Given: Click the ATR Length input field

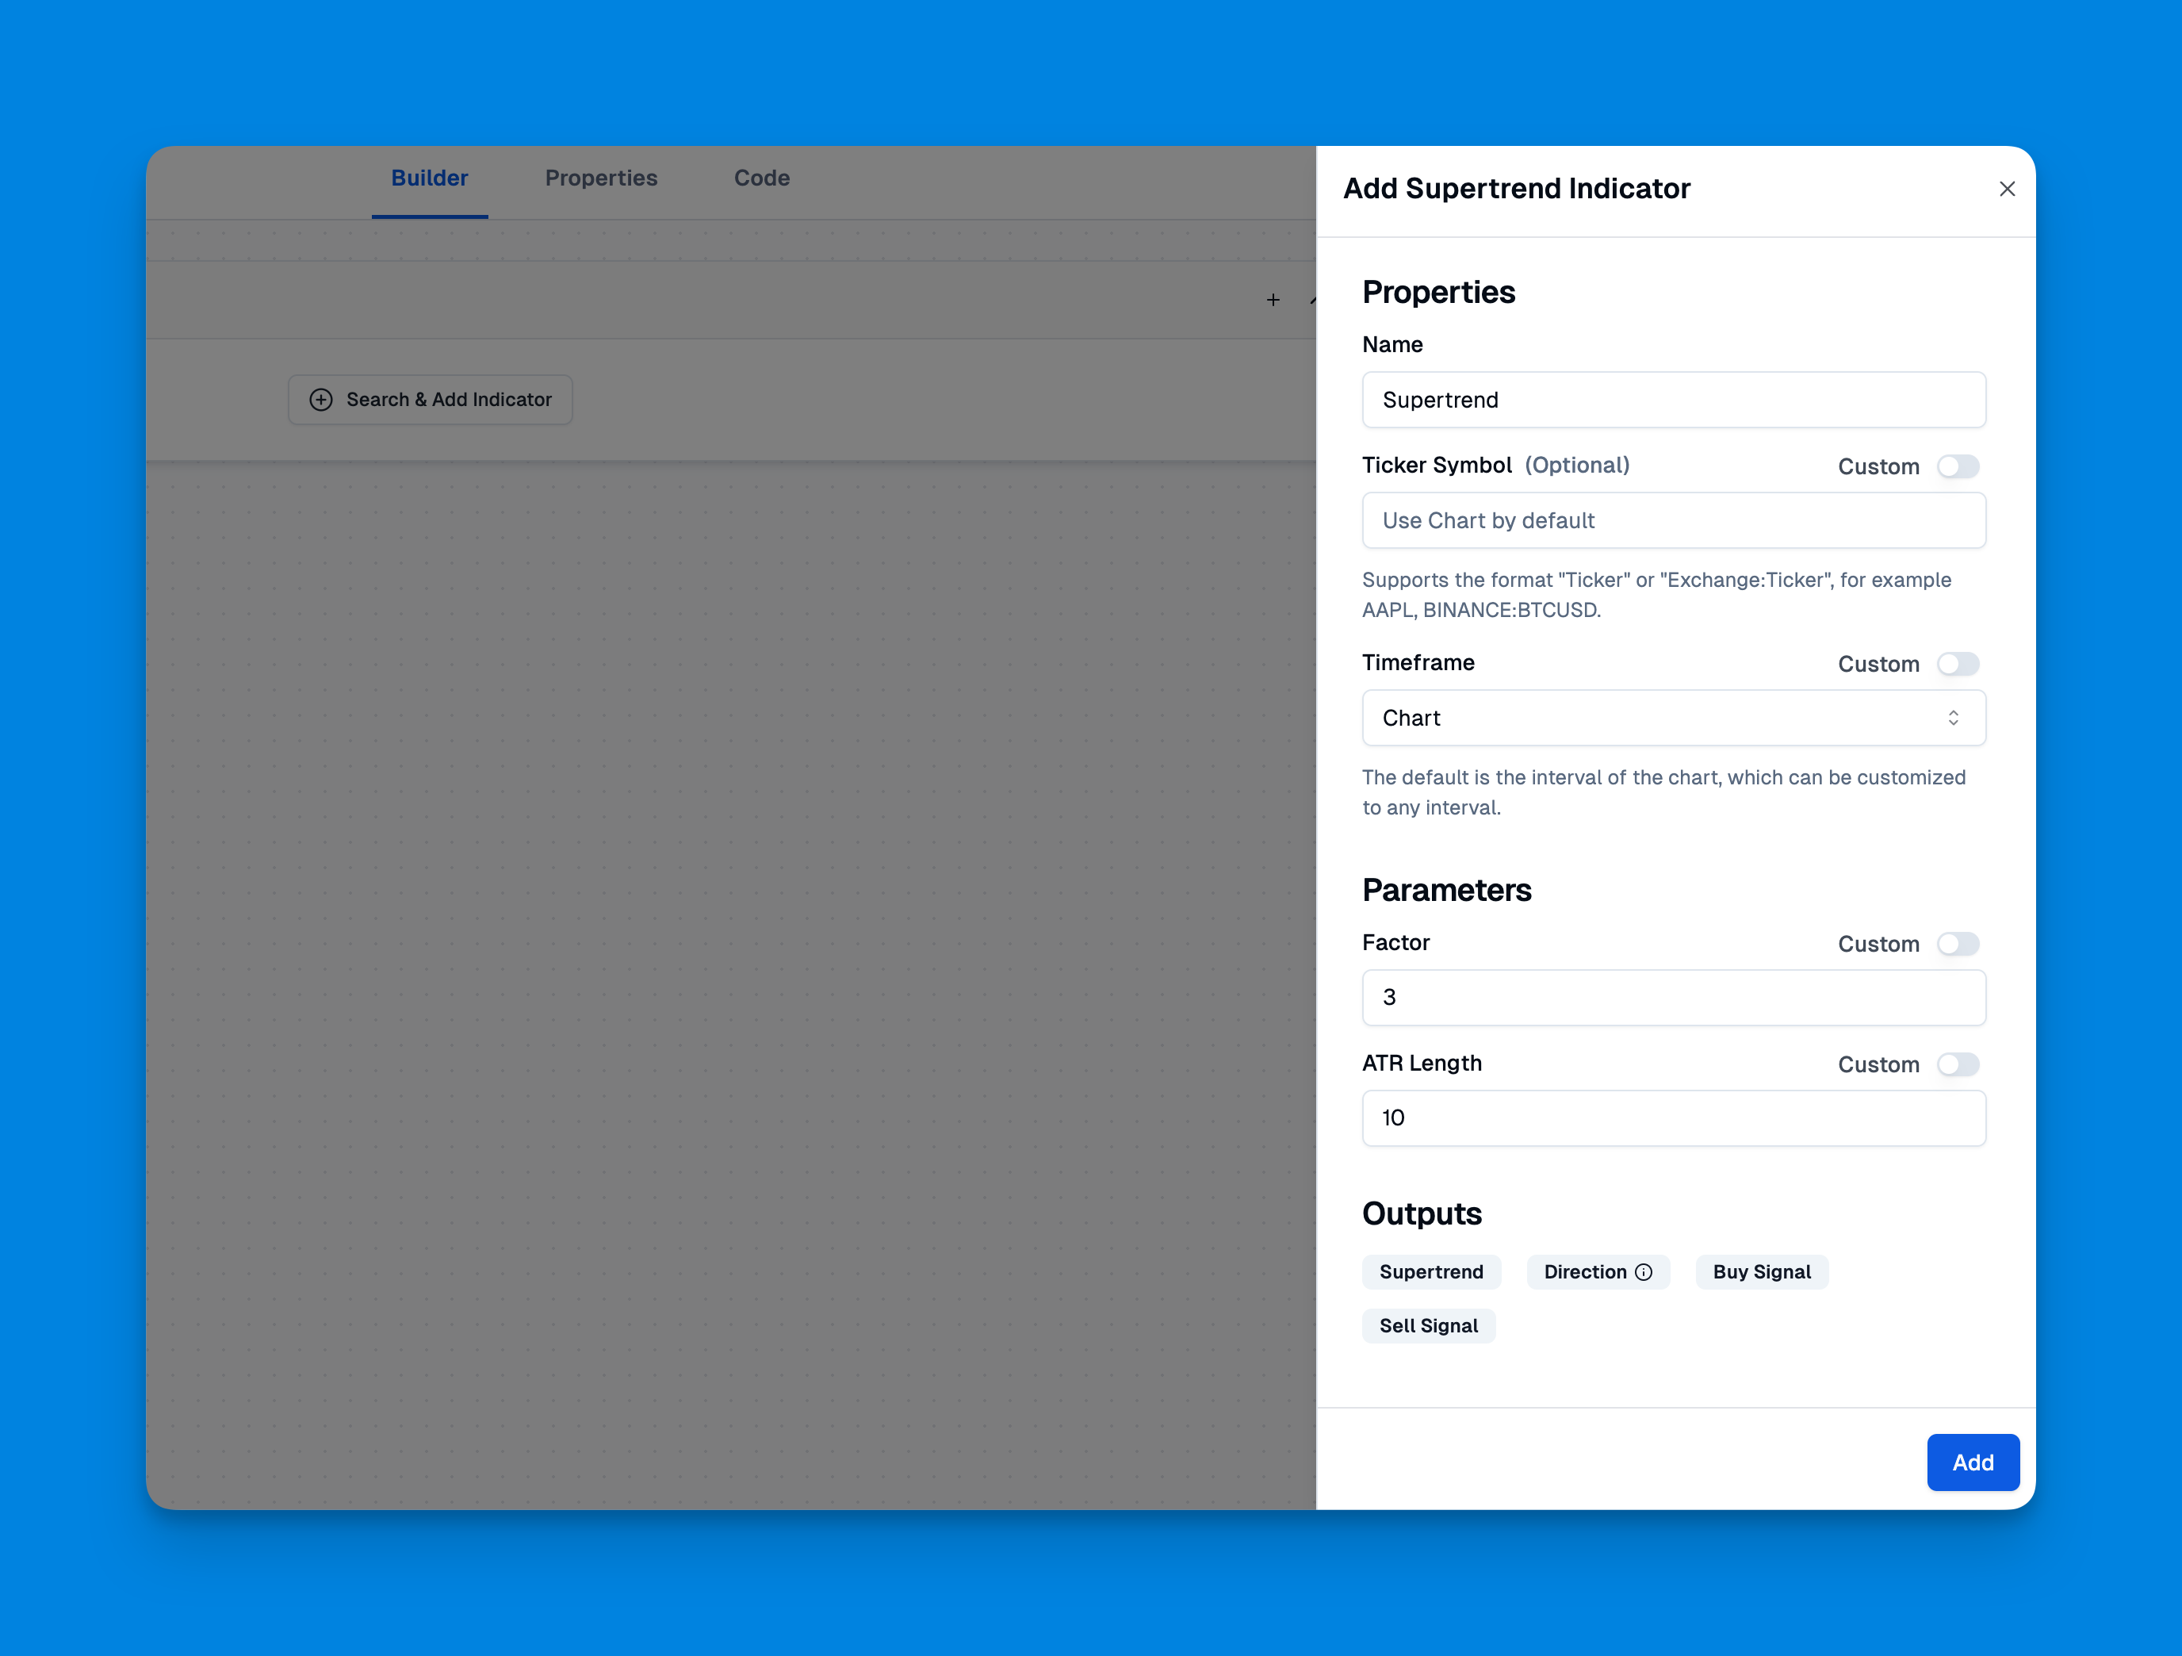Looking at the screenshot, I should click(1673, 1117).
